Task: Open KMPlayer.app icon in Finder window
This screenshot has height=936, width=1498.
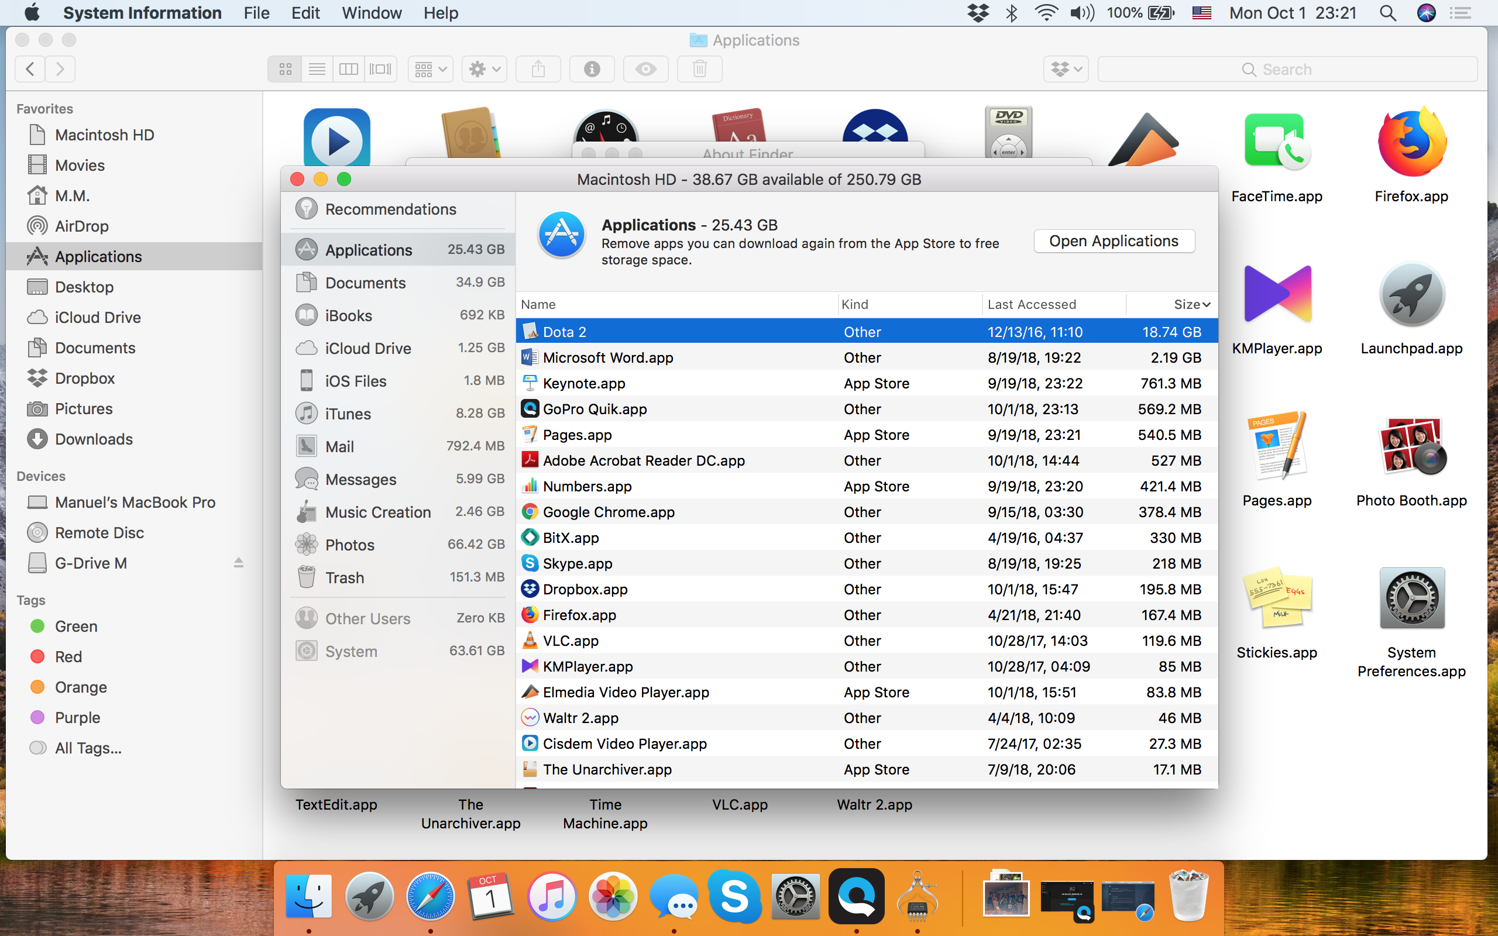Action: (1276, 294)
